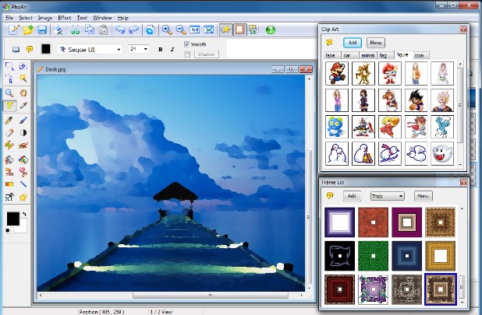The height and width of the screenshot is (315, 482).
Task: Click the Save floppy disk icon
Action: (42, 30)
